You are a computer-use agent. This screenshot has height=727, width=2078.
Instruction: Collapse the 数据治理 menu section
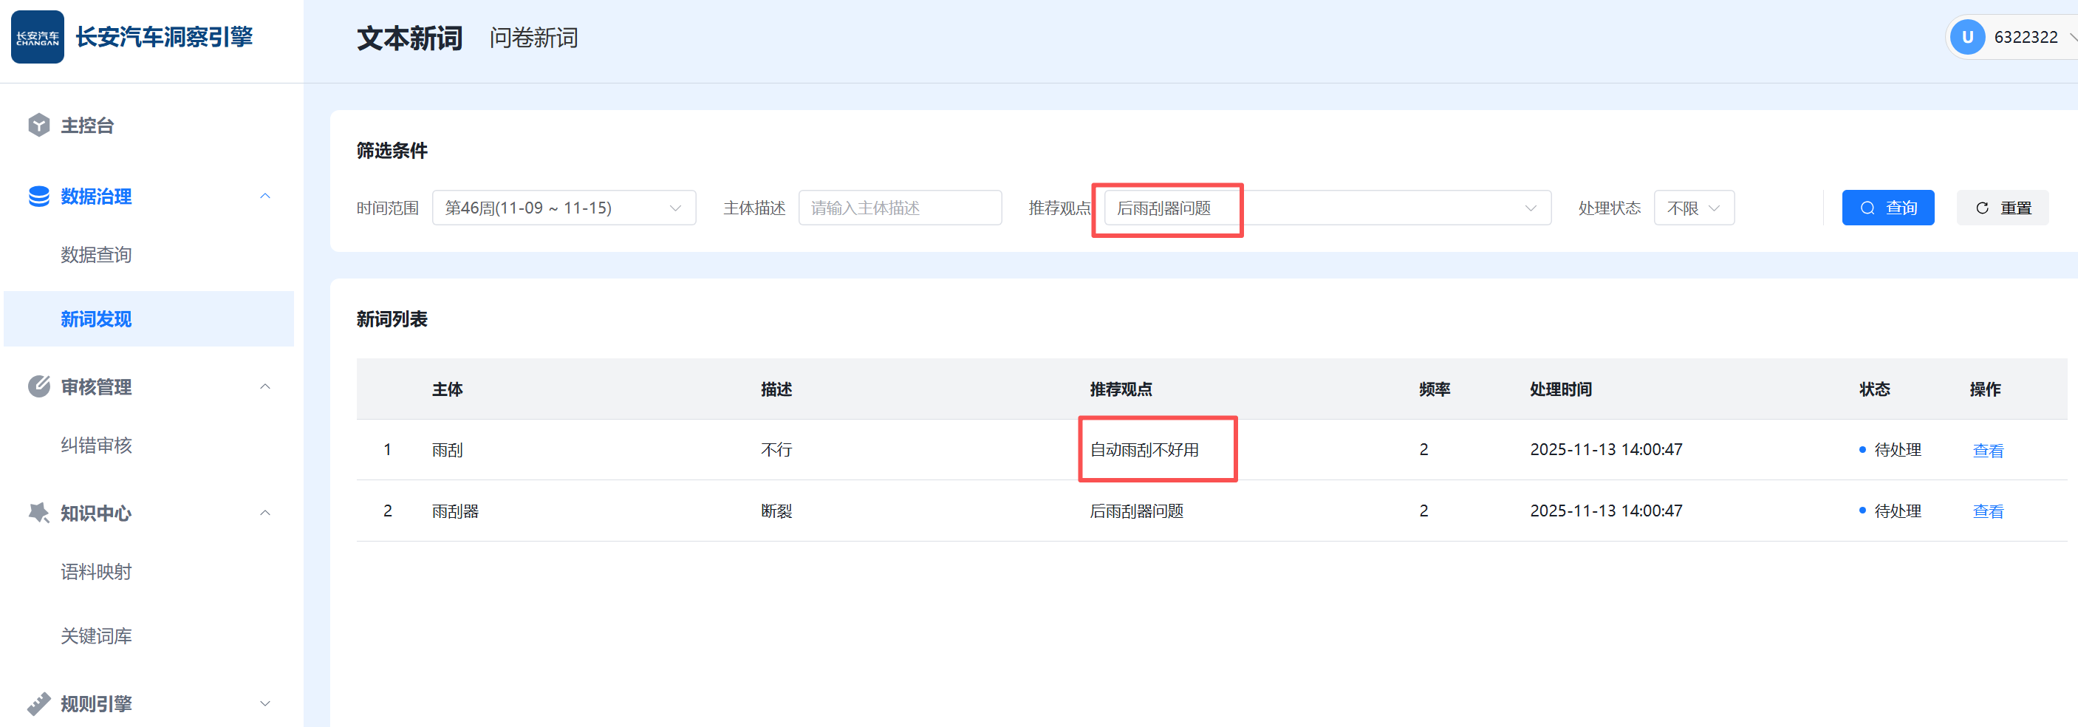(x=264, y=196)
